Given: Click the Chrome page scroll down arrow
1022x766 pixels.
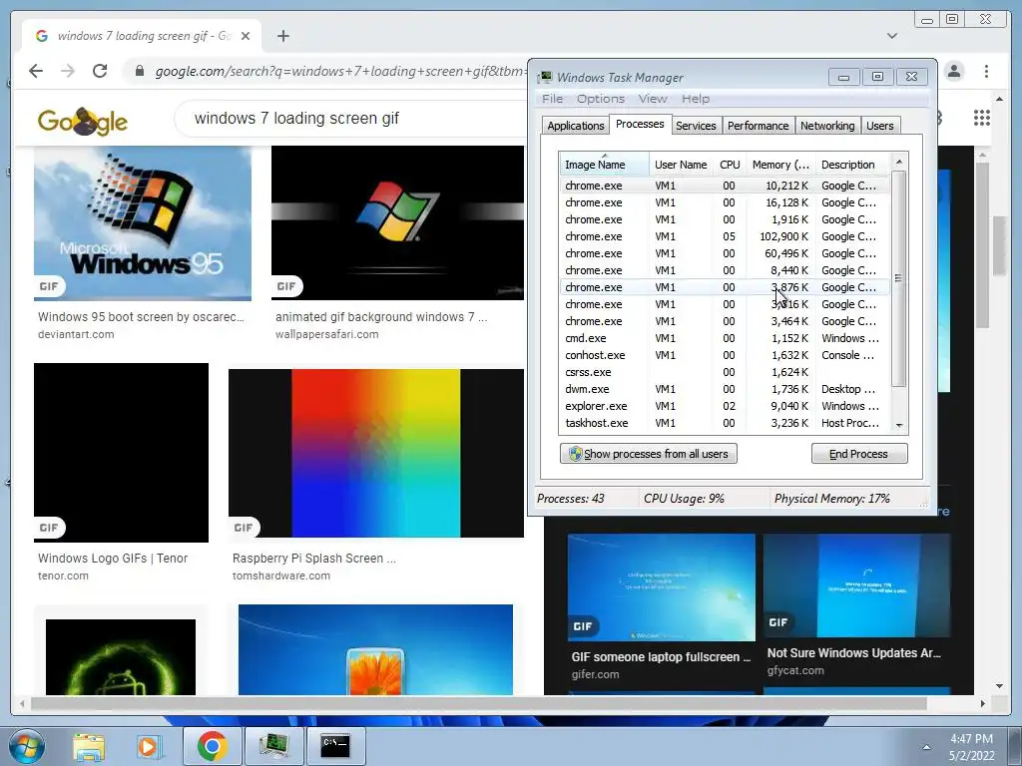Looking at the screenshot, I should pos(1000,685).
